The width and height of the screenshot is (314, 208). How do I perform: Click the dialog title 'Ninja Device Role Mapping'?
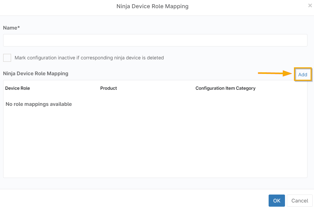pyautogui.click(x=153, y=6)
